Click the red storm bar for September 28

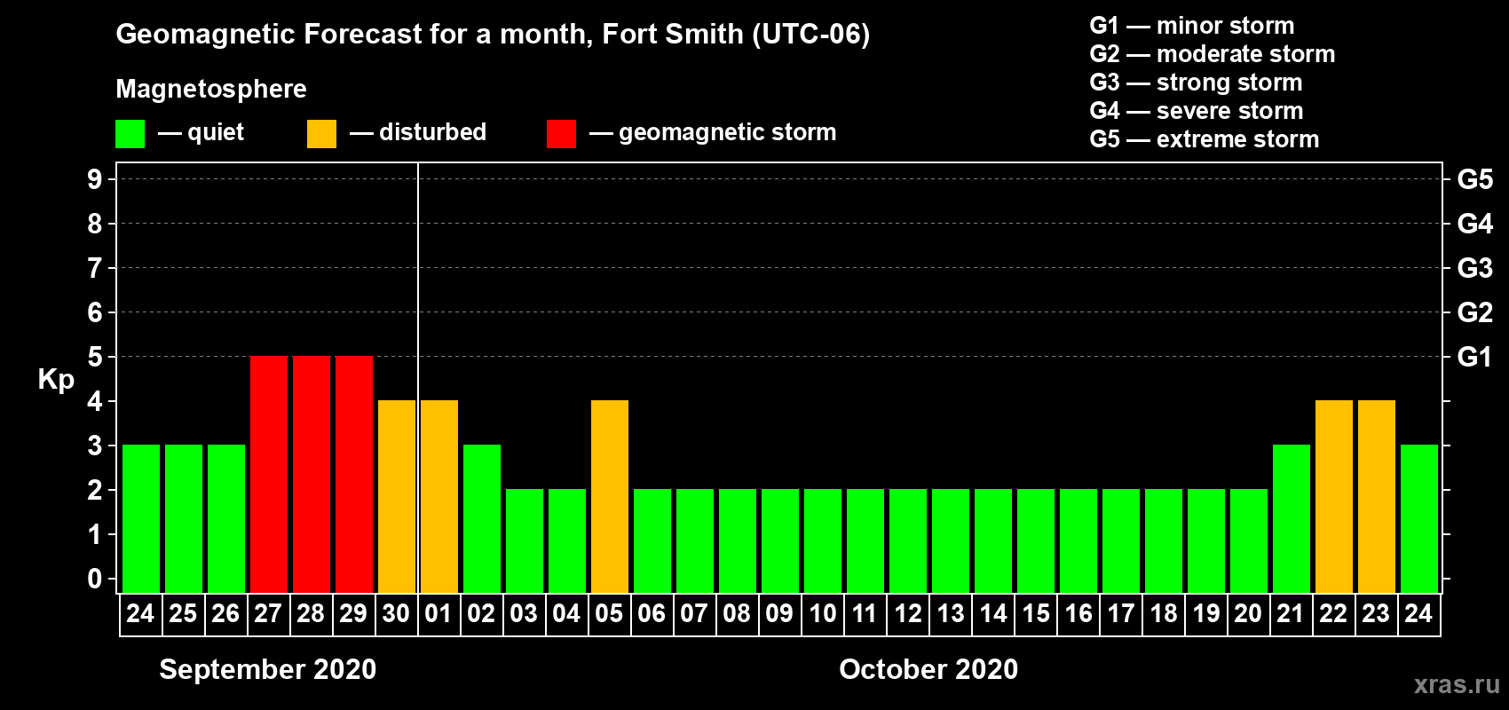[x=312, y=474]
